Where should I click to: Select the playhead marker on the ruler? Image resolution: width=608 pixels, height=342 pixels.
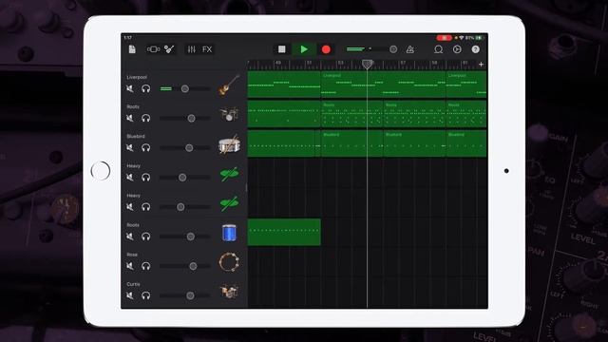pos(368,64)
